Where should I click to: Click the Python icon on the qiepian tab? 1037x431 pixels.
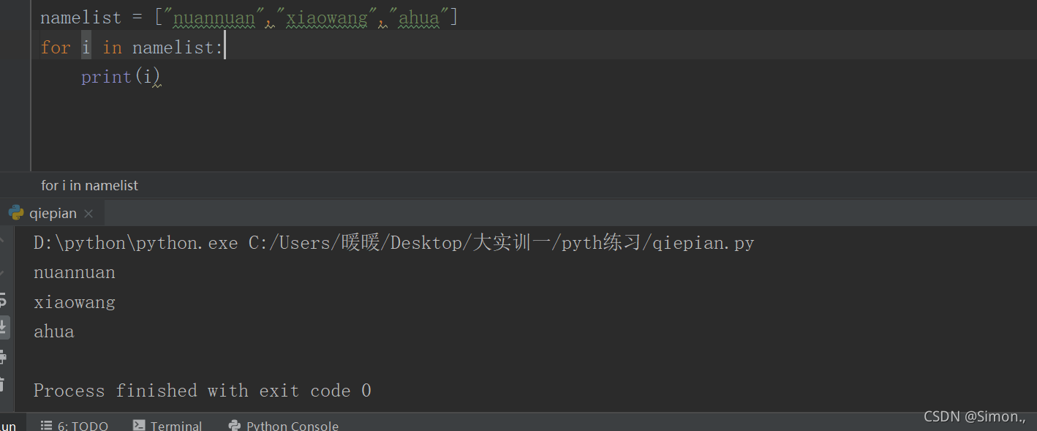pyautogui.click(x=16, y=213)
